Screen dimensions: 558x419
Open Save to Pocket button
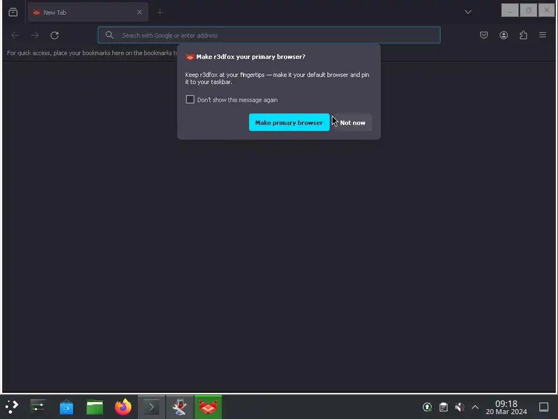(x=484, y=35)
